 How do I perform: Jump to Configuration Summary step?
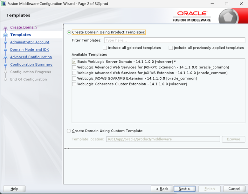31,64
